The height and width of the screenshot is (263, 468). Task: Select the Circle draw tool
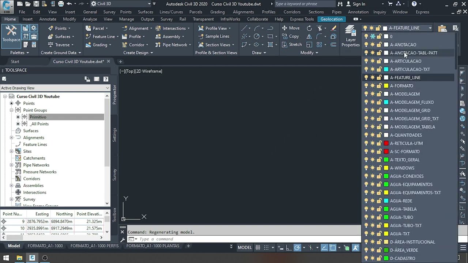pyautogui.click(x=257, y=37)
